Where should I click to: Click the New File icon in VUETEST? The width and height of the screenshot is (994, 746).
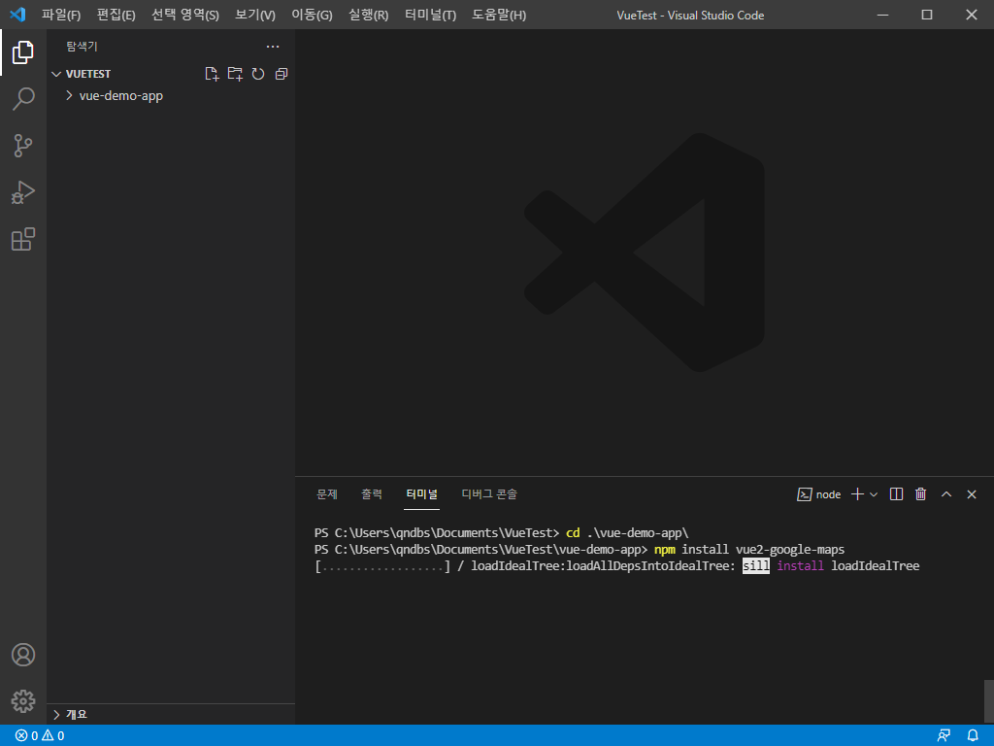(x=212, y=74)
